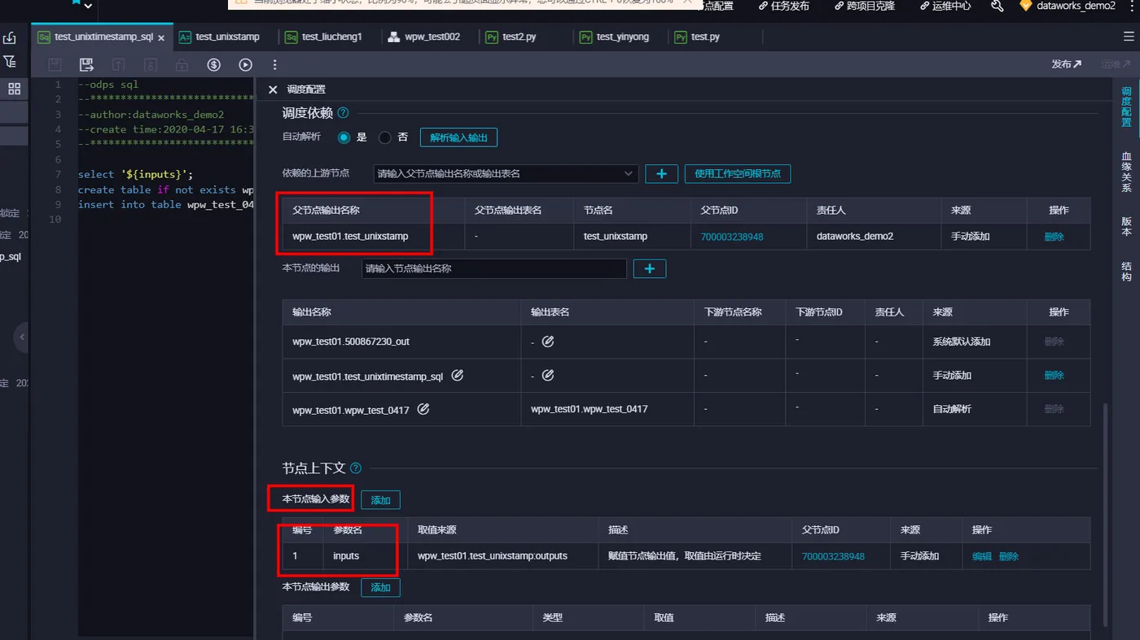The image size is (1140, 640).
Task: Click the scheduling panel vertical scrollbar
Action: click(1105, 514)
